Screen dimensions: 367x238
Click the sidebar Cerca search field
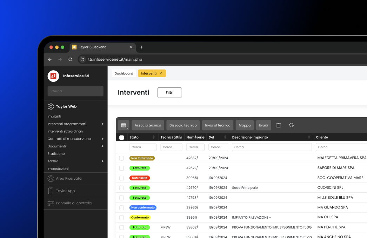[75, 91]
